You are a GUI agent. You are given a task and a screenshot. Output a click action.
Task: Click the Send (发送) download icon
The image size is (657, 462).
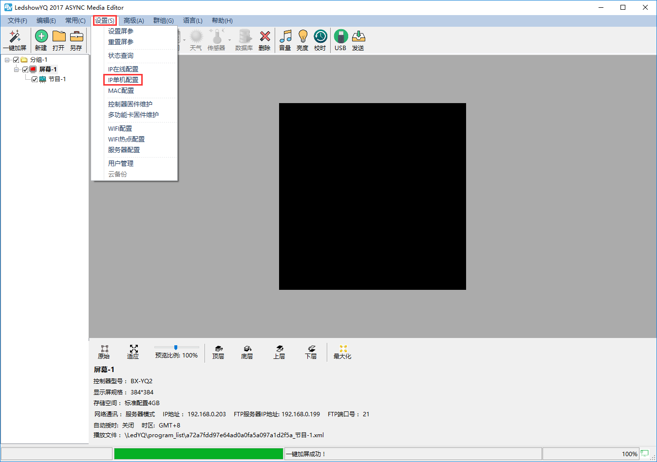coord(358,37)
